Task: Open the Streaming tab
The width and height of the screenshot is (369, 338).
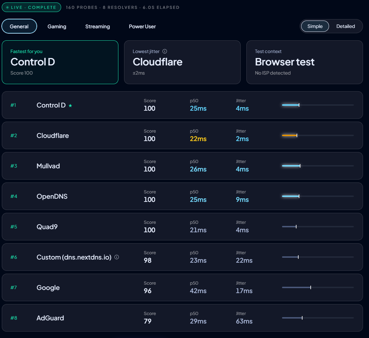Action: tap(98, 27)
